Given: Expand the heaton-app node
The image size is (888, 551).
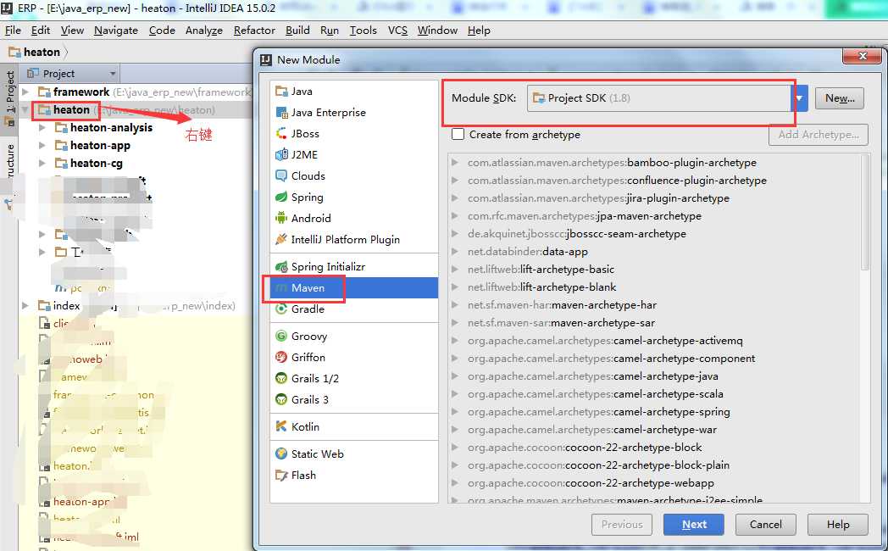Looking at the screenshot, I should (42, 146).
